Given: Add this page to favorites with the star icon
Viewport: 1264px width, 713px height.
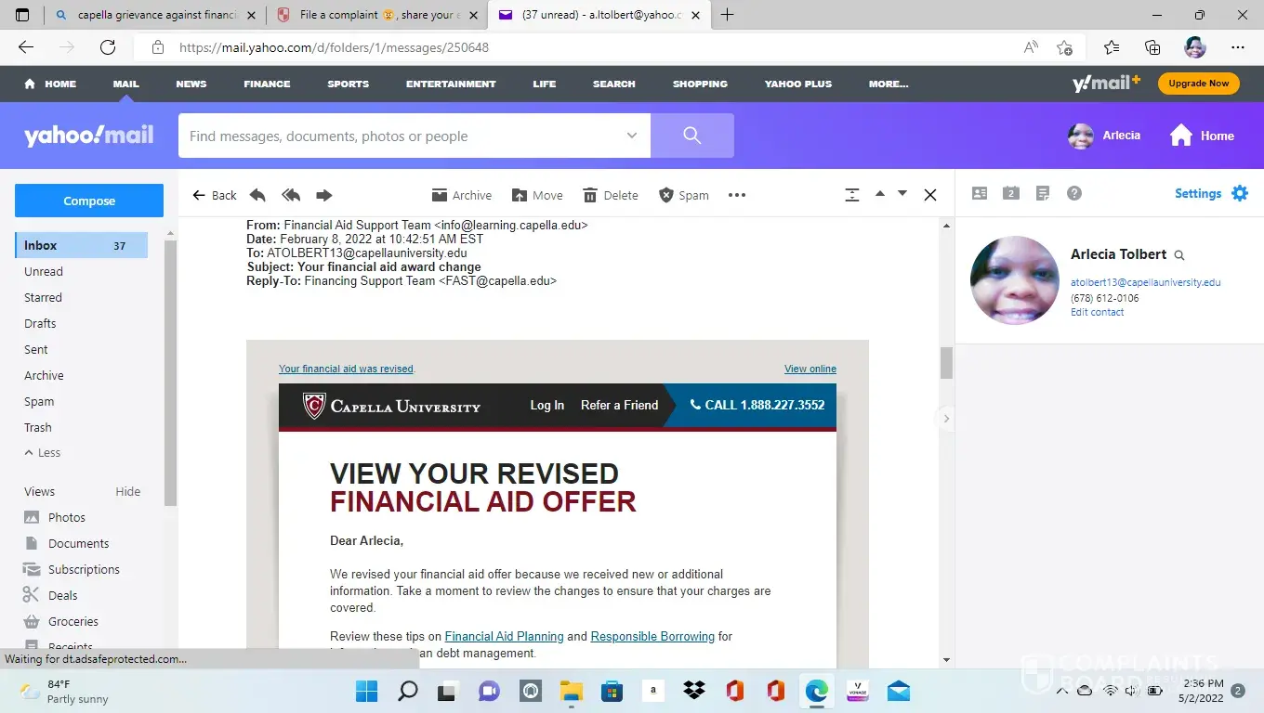Looking at the screenshot, I should click(1064, 47).
